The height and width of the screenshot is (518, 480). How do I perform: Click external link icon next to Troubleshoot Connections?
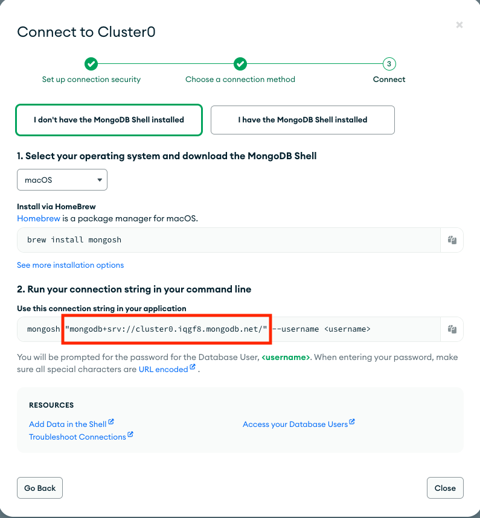click(x=131, y=435)
